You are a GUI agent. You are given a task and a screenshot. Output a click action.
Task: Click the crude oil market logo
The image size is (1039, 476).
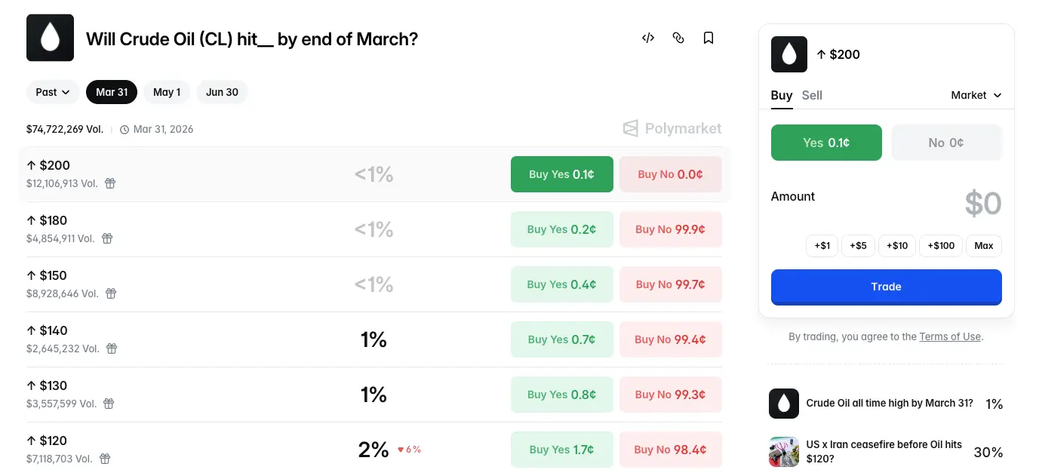[50, 37]
